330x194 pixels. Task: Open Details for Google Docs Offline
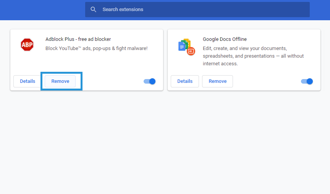click(185, 81)
